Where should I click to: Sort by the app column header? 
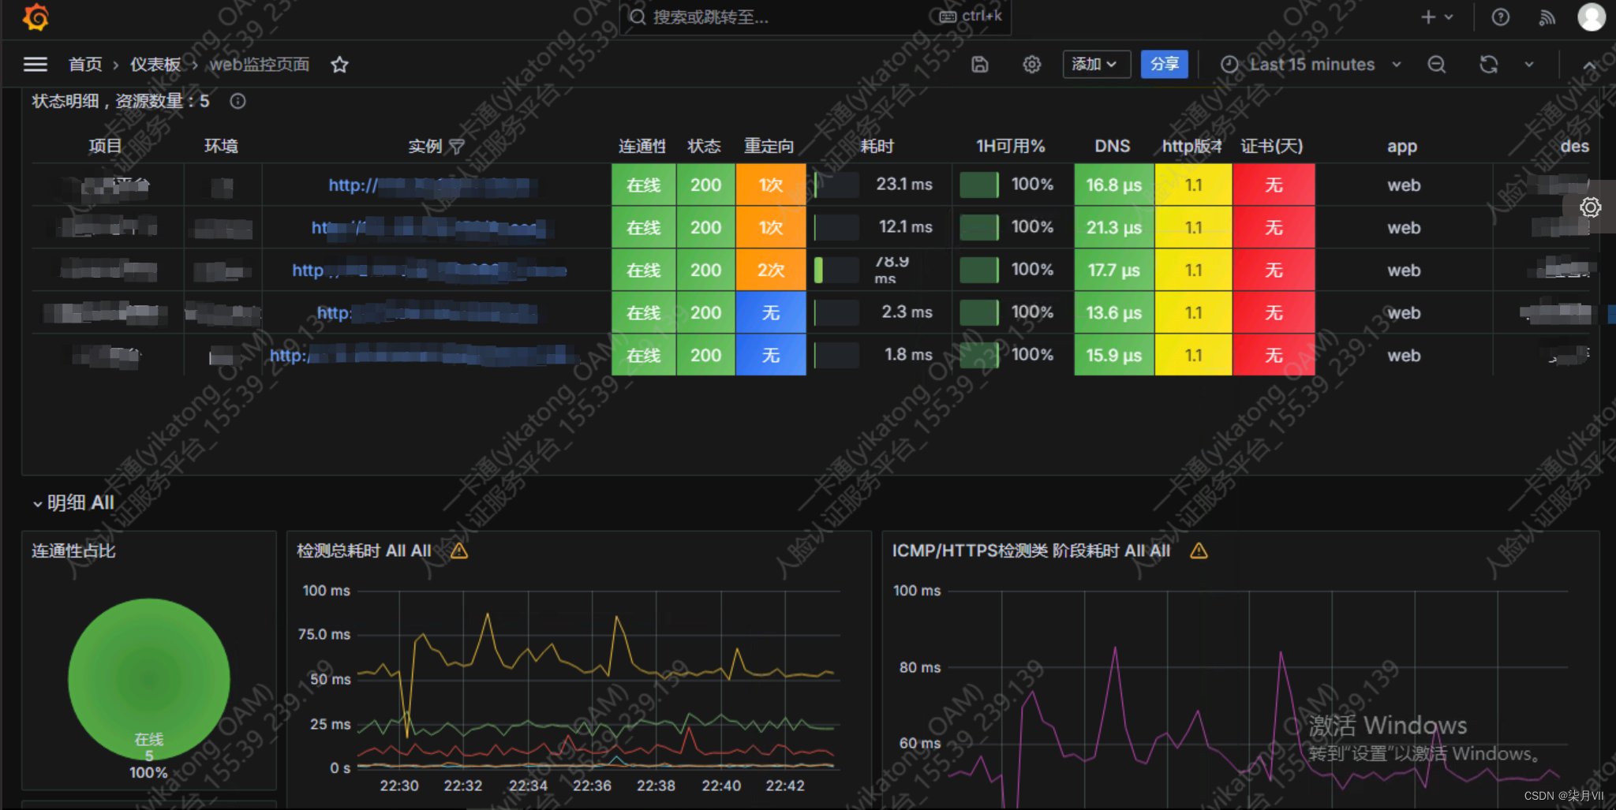[1402, 147]
